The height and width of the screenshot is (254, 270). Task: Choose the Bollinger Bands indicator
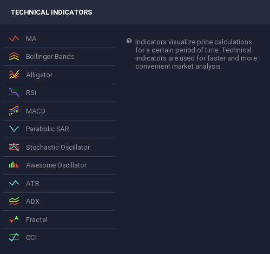pos(59,57)
